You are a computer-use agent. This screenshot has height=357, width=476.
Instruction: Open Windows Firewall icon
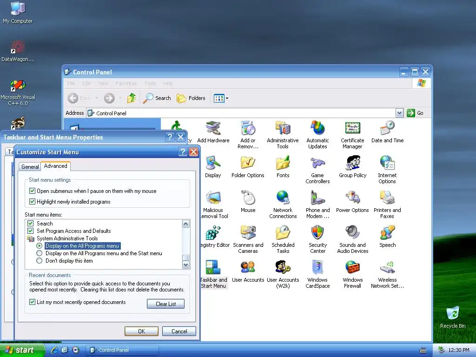pos(352,274)
